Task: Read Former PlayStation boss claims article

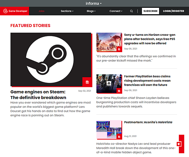Action: point(147,80)
